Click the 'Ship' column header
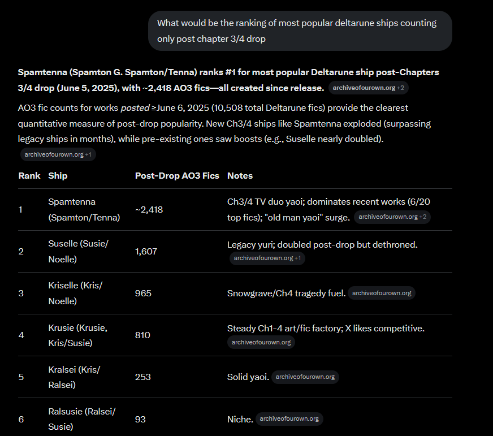 [58, 175]
